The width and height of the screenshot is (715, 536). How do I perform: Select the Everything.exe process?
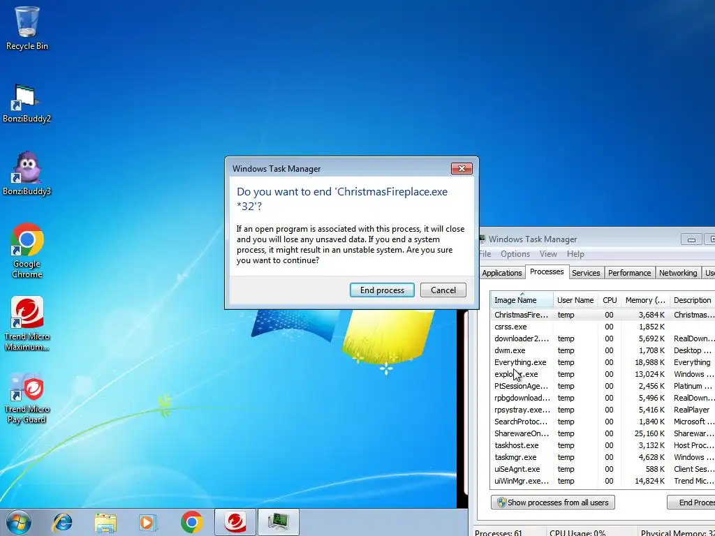(x=603, y=362)
